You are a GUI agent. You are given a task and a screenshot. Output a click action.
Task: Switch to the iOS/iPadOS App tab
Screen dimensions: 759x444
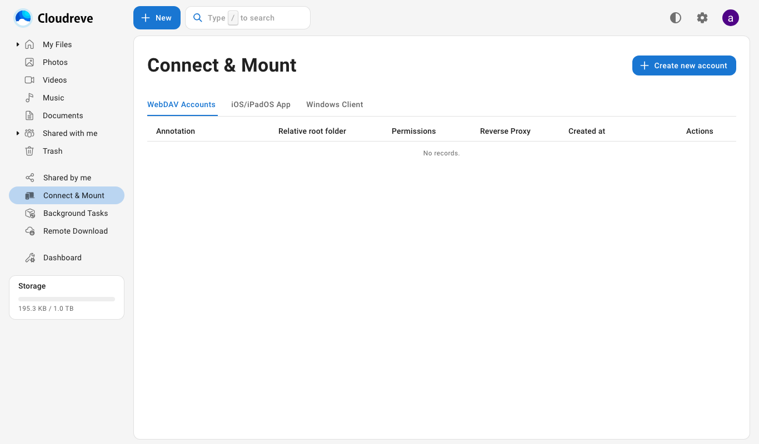click(x=261, y=104)
